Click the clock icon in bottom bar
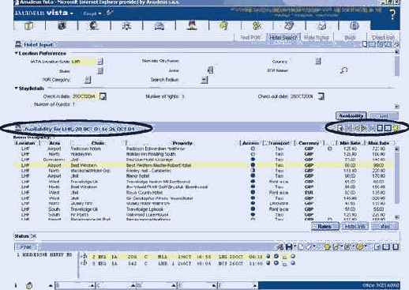Image resolution: width=409 pixels, height=290 pixels. [29, 285]
